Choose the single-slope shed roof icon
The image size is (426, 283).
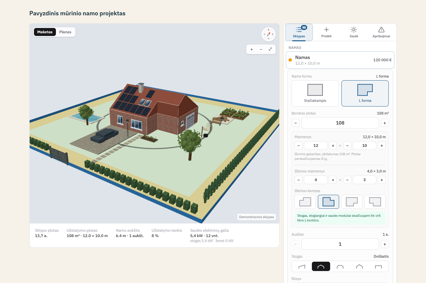click(302, 266)
